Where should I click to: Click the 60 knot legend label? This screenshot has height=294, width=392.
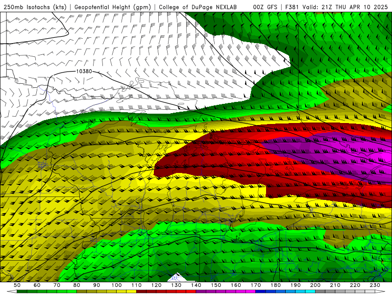[x=37, y=285]
